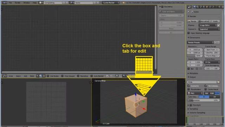Enable the Placeholders checkbox

tap(189, 89)
